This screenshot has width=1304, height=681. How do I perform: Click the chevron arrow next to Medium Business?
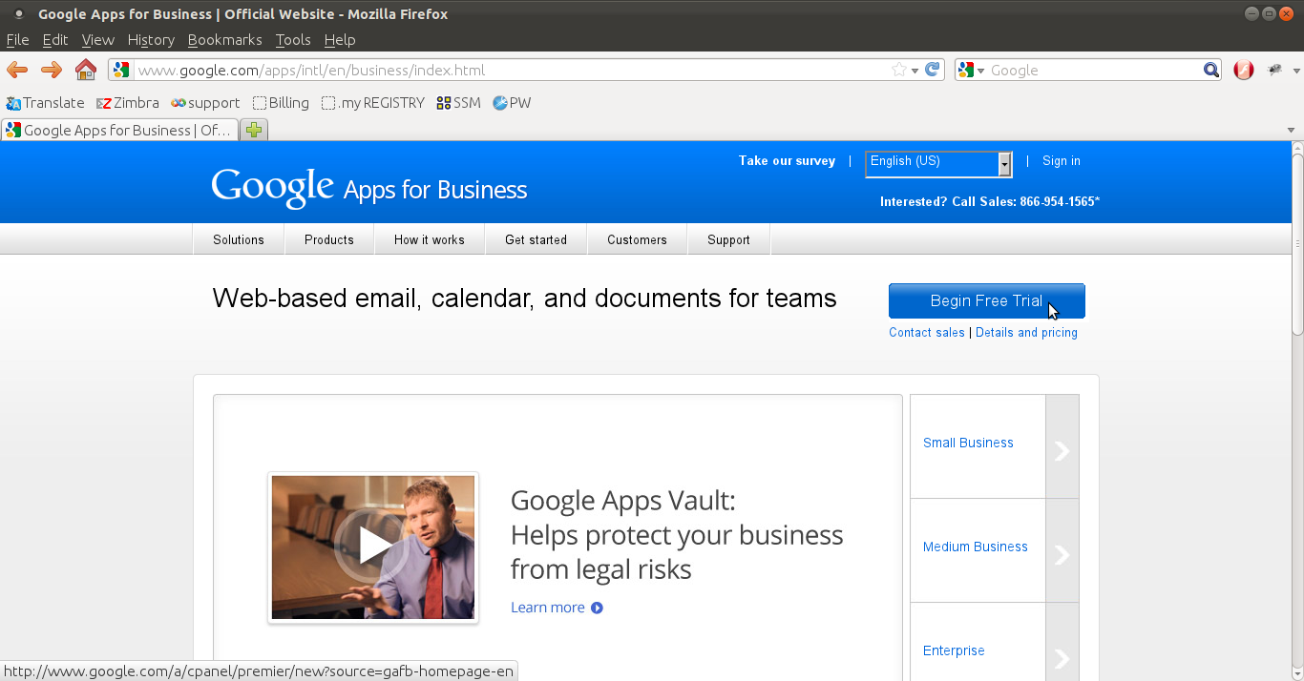click(1062, 555)
